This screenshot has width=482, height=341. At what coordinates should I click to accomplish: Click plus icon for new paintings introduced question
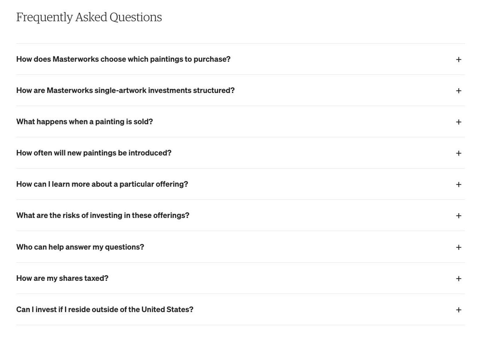tap(458, 153)
